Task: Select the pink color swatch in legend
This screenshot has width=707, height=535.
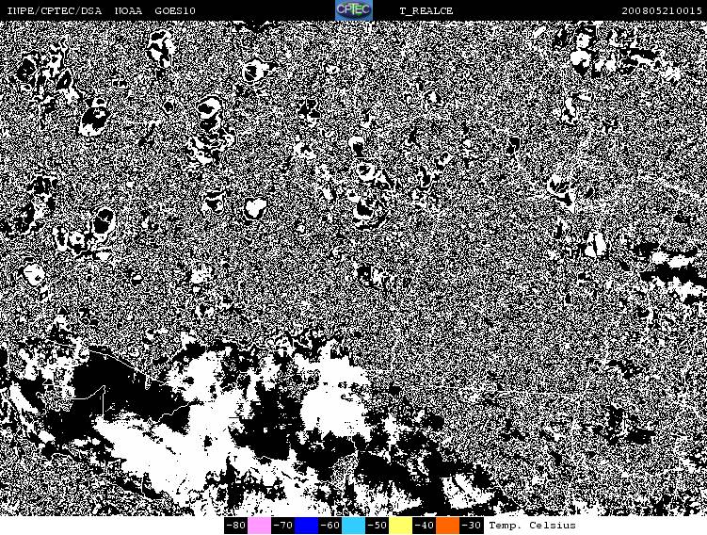Action: 259,526
